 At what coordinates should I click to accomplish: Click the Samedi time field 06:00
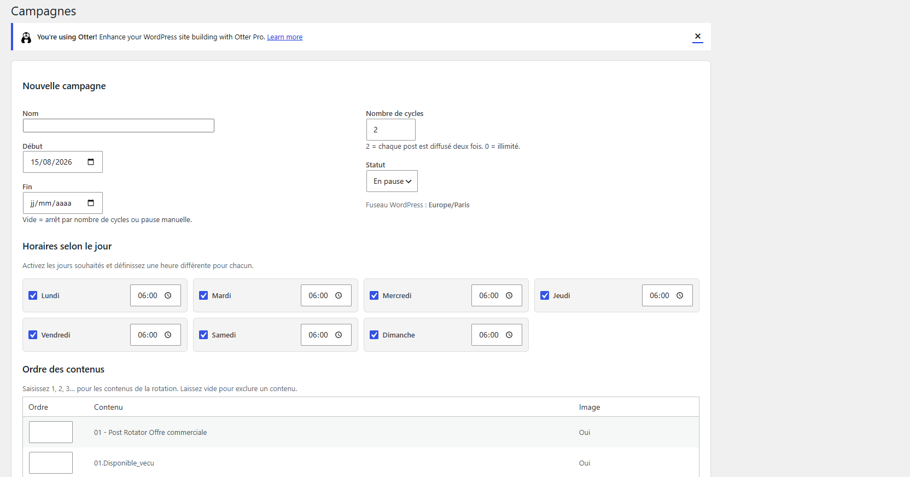[326, 335]
